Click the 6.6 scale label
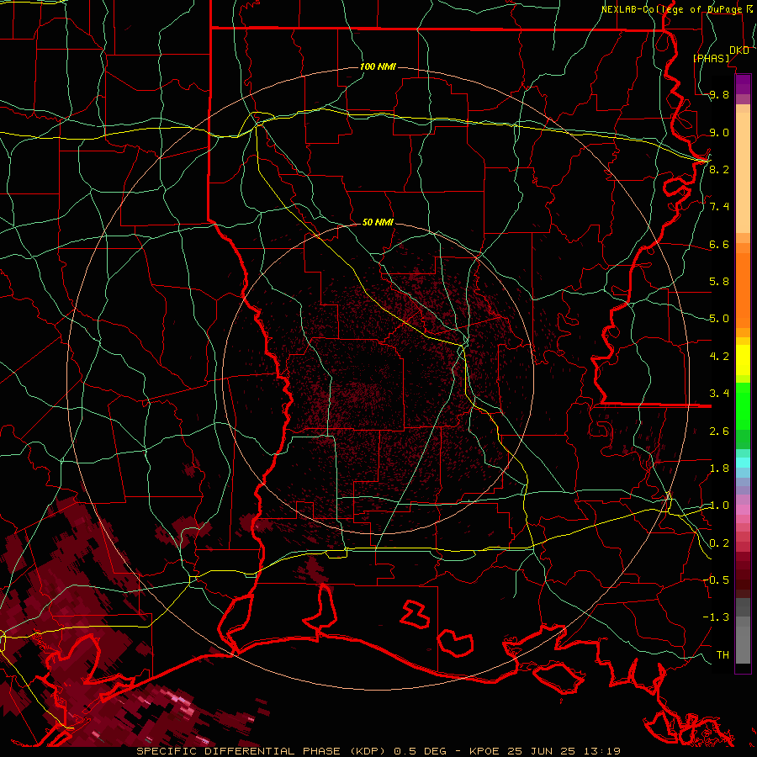The height and width of the screenshot is (757, 757). pyautogui.click(x=719, y=244)
